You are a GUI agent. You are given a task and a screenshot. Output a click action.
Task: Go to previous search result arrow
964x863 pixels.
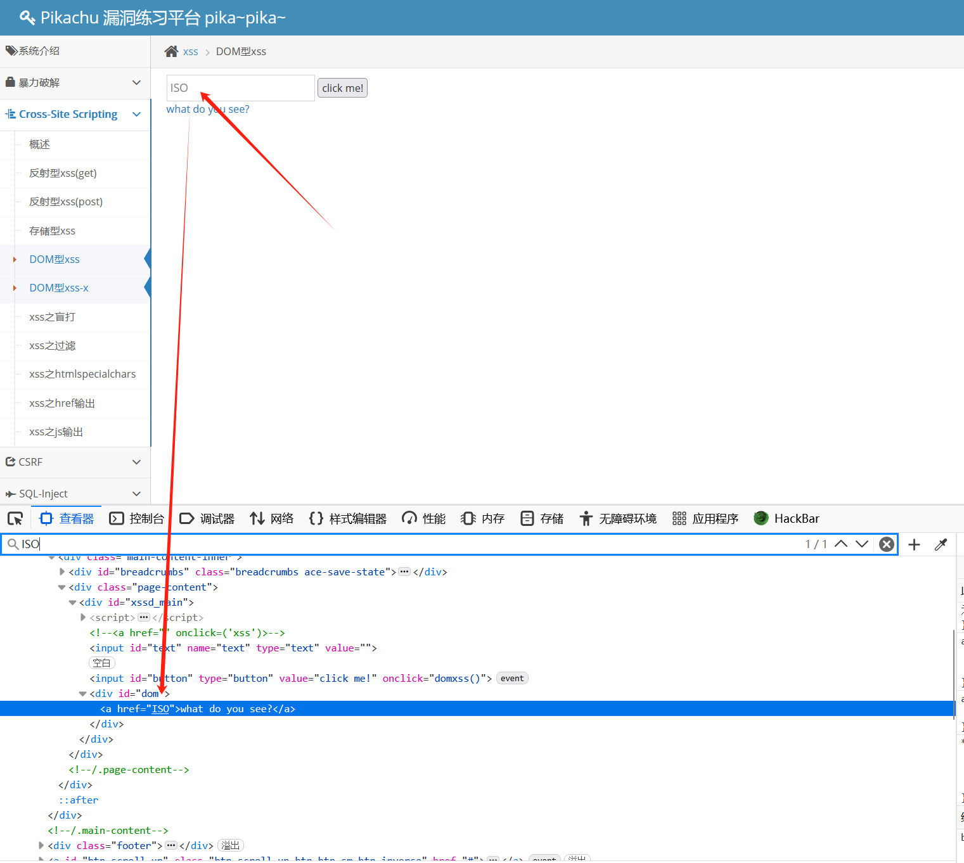pos(841,544)
